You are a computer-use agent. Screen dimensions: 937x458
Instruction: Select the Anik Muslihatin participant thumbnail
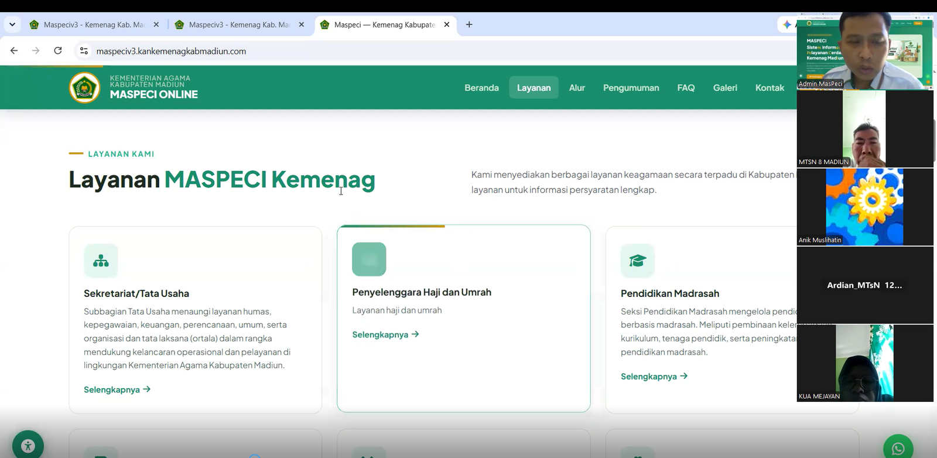tap(865, 207)
